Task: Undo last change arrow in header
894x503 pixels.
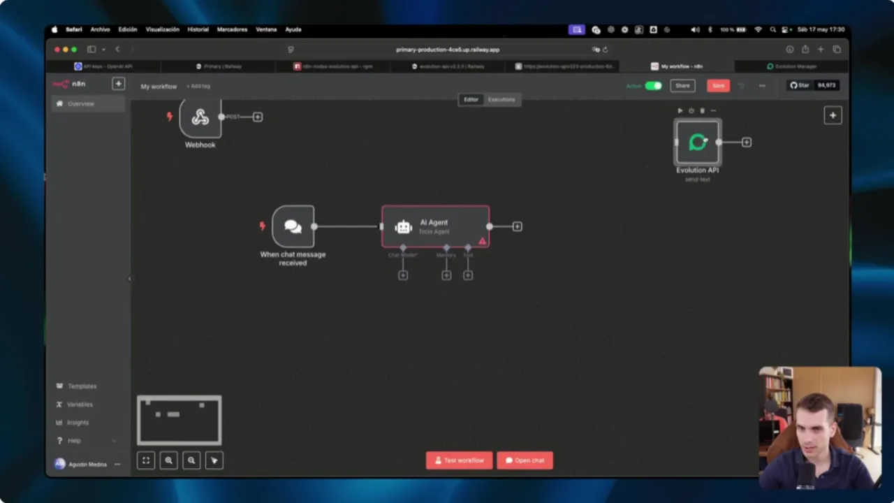Action: coord(742,86)
